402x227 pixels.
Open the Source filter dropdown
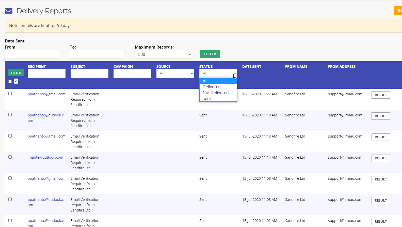[175, 73]
